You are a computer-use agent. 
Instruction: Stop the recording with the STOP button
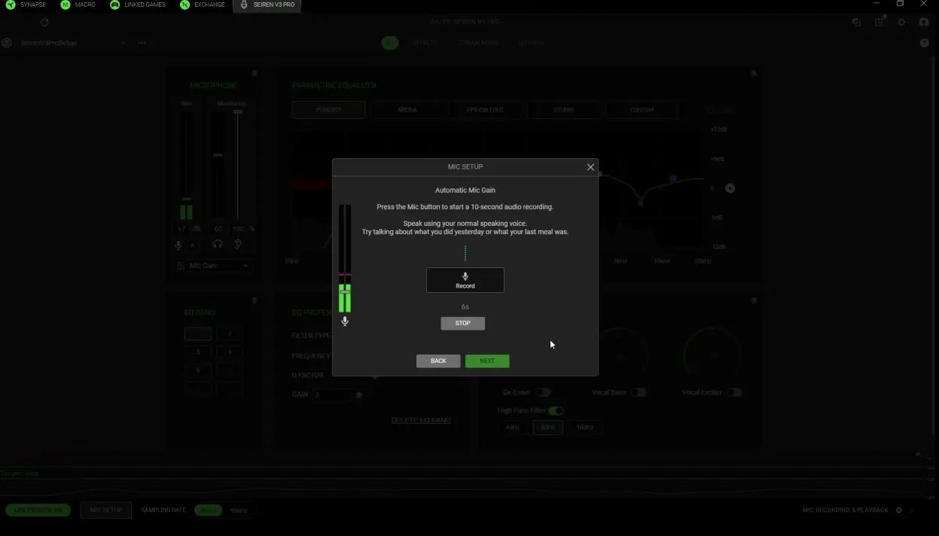coord(462,323)
